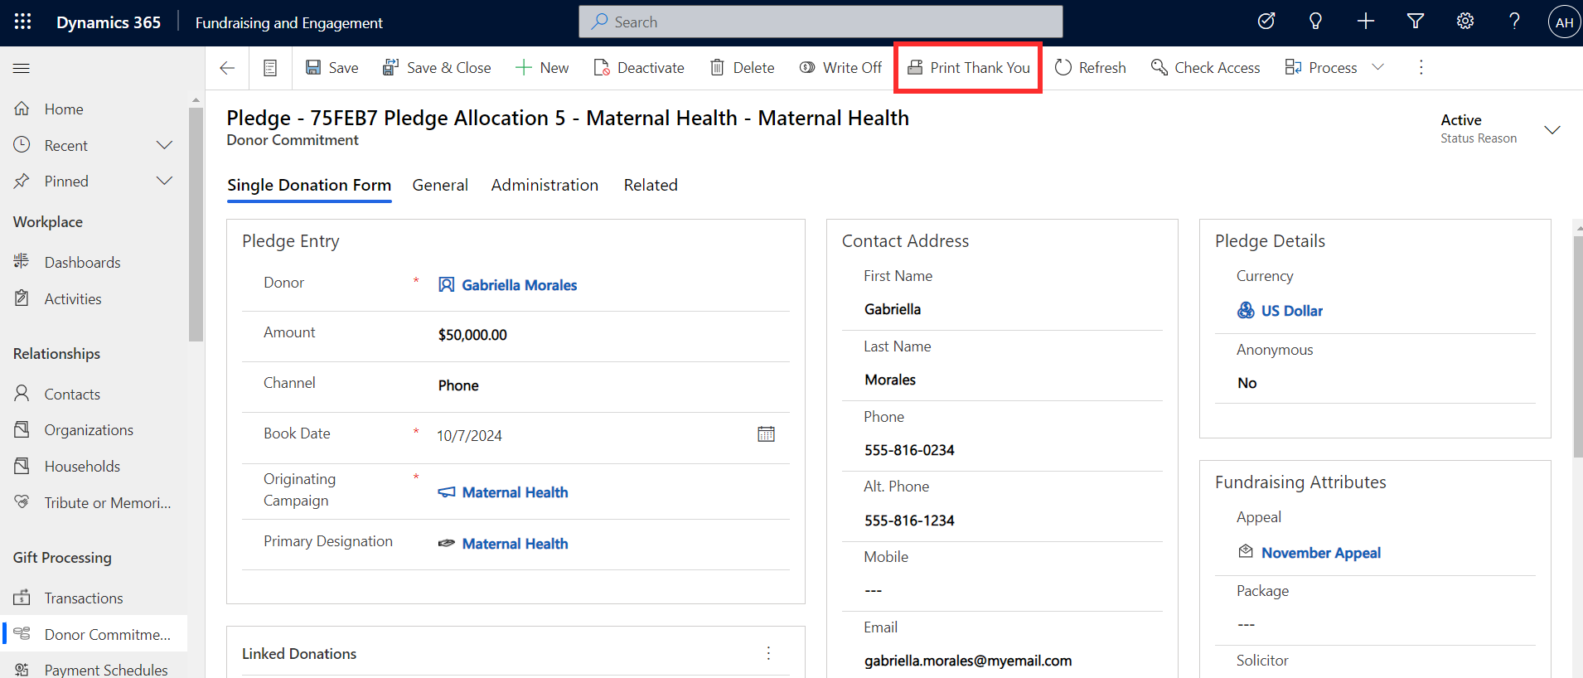Switch to Single Donation Form tab
Screen dimensions: 1583x678
pos(309,185)
